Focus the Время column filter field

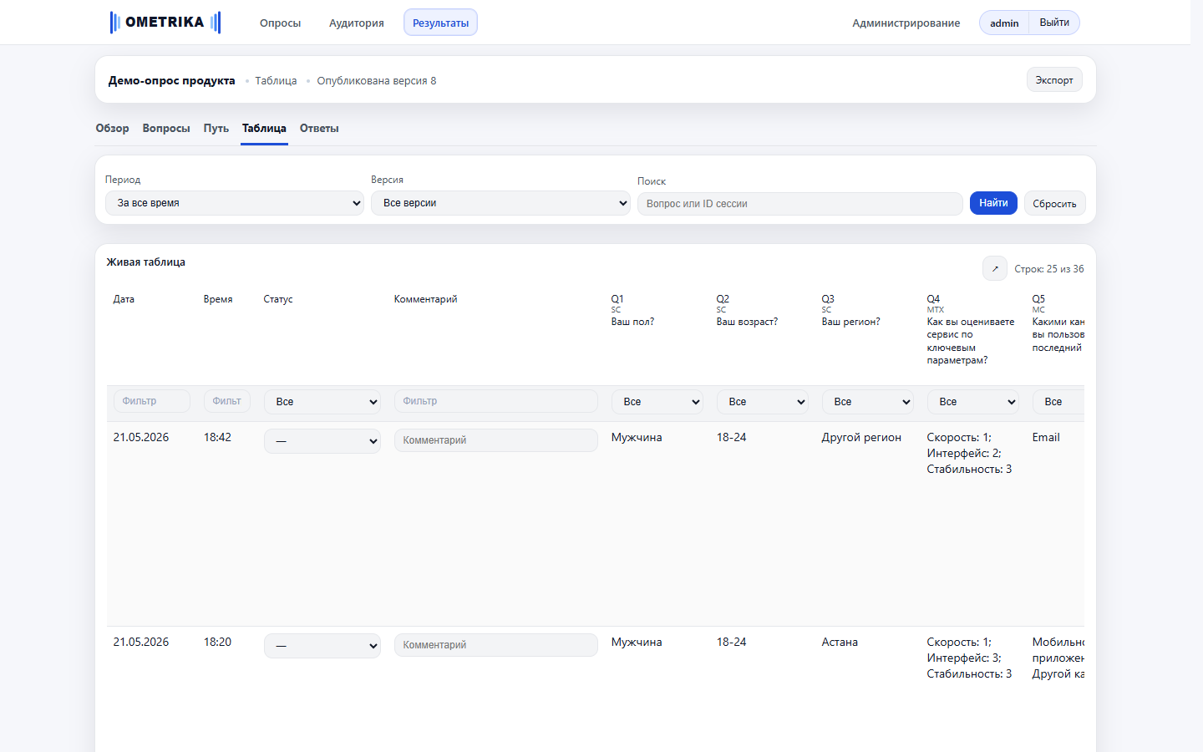tap(227, 401)
